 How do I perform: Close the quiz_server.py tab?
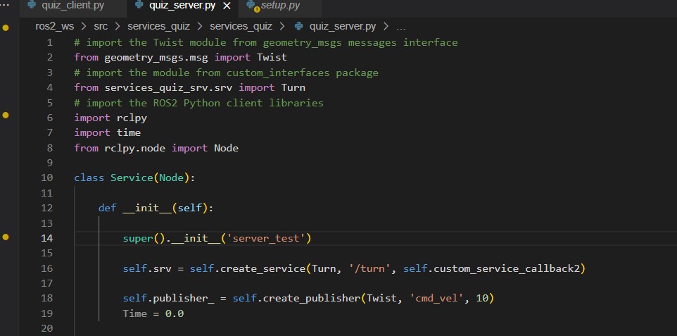pos(227,6)
